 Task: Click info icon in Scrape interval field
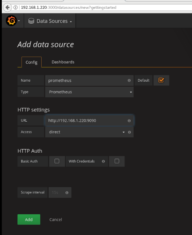(67, 193)
